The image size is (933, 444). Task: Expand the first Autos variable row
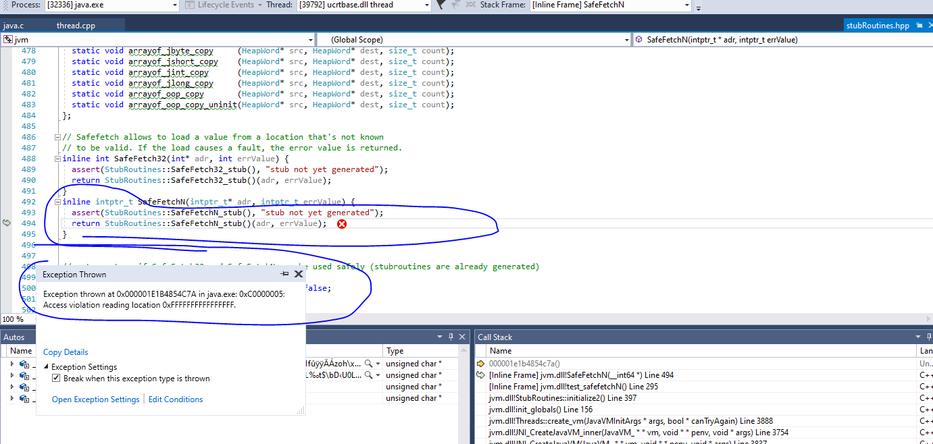[12, 364]
